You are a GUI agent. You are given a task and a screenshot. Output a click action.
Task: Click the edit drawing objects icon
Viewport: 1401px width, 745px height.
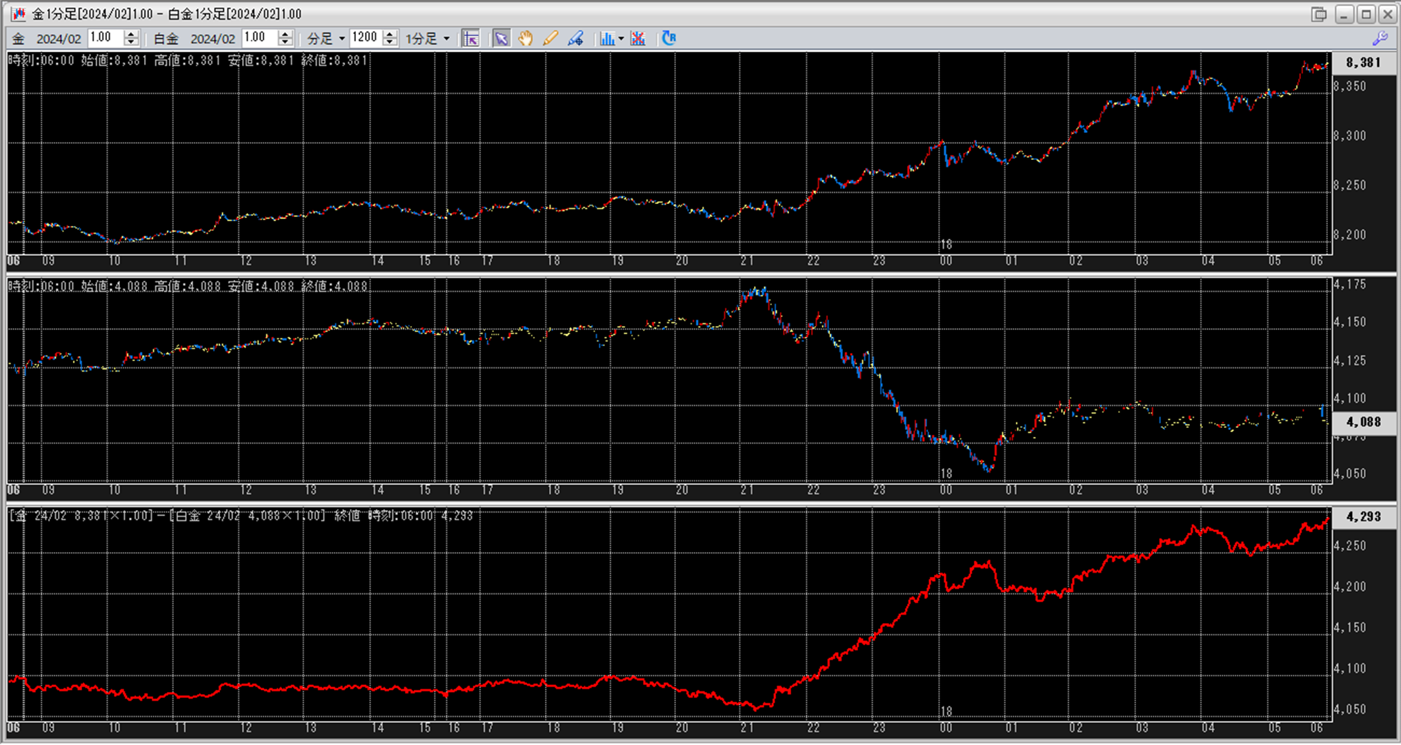pyautogui.click(x=575, y=39)
